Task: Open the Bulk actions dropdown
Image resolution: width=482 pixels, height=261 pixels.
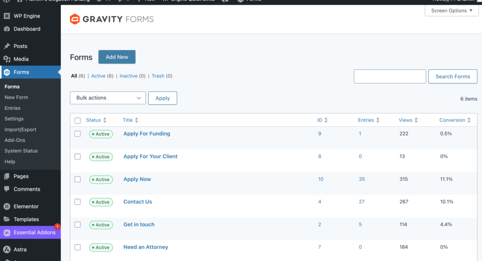Action: click(x=108, y=98)
